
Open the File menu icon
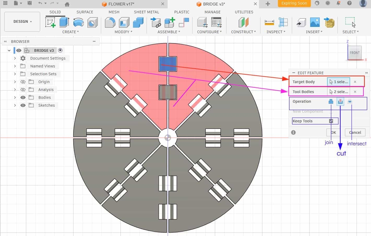tap(16, 3)
